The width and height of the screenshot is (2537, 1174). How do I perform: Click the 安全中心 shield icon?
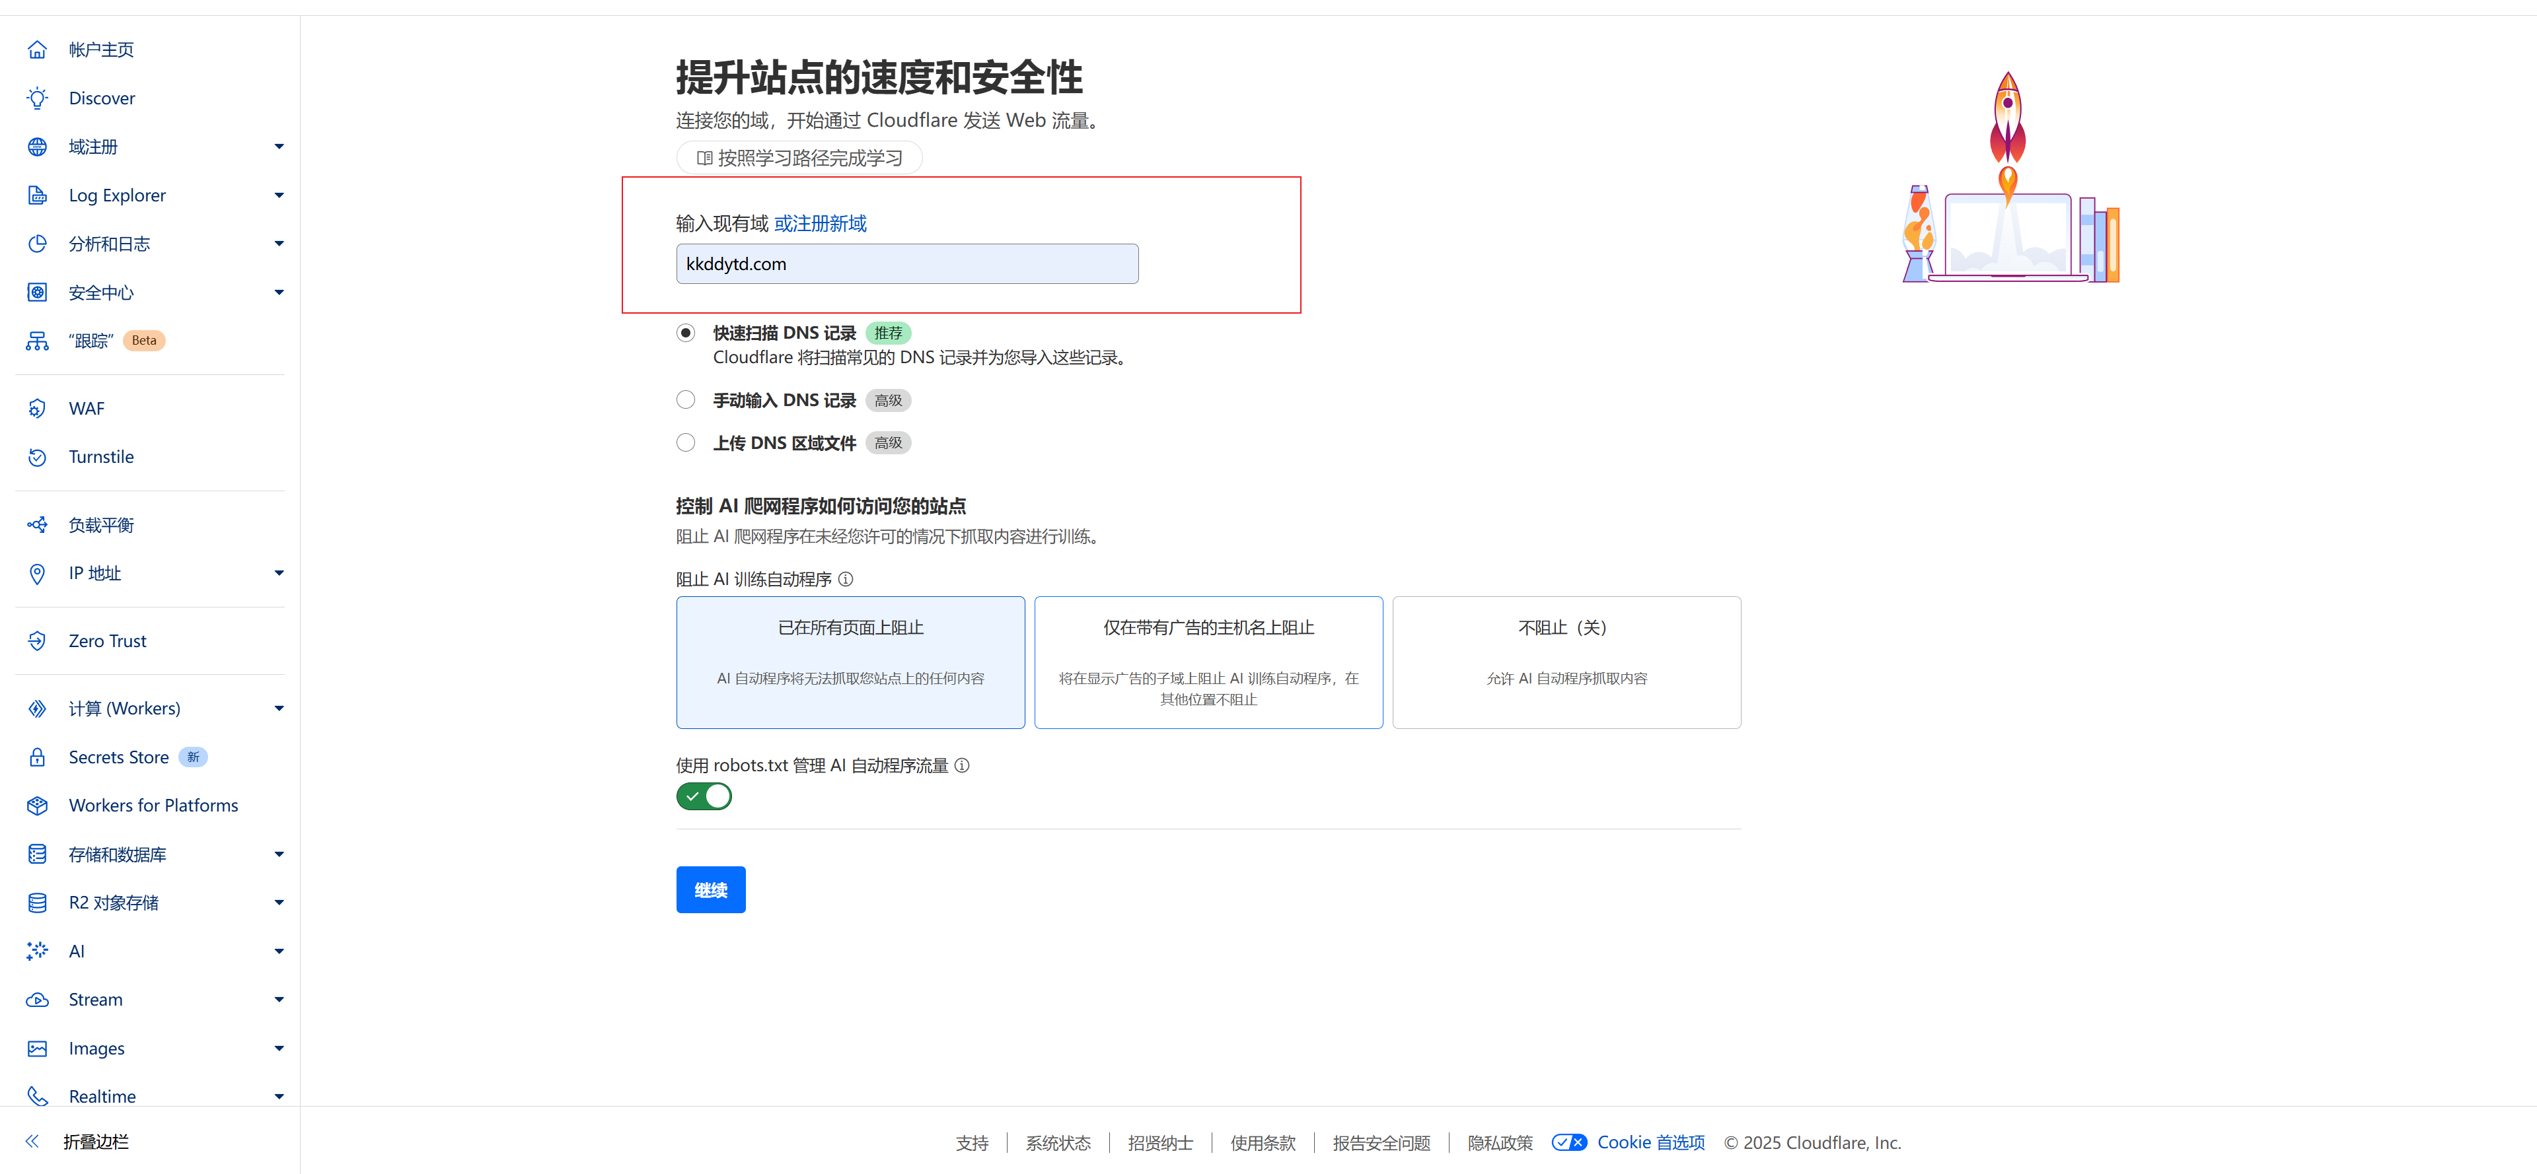[x=38, y=293]
